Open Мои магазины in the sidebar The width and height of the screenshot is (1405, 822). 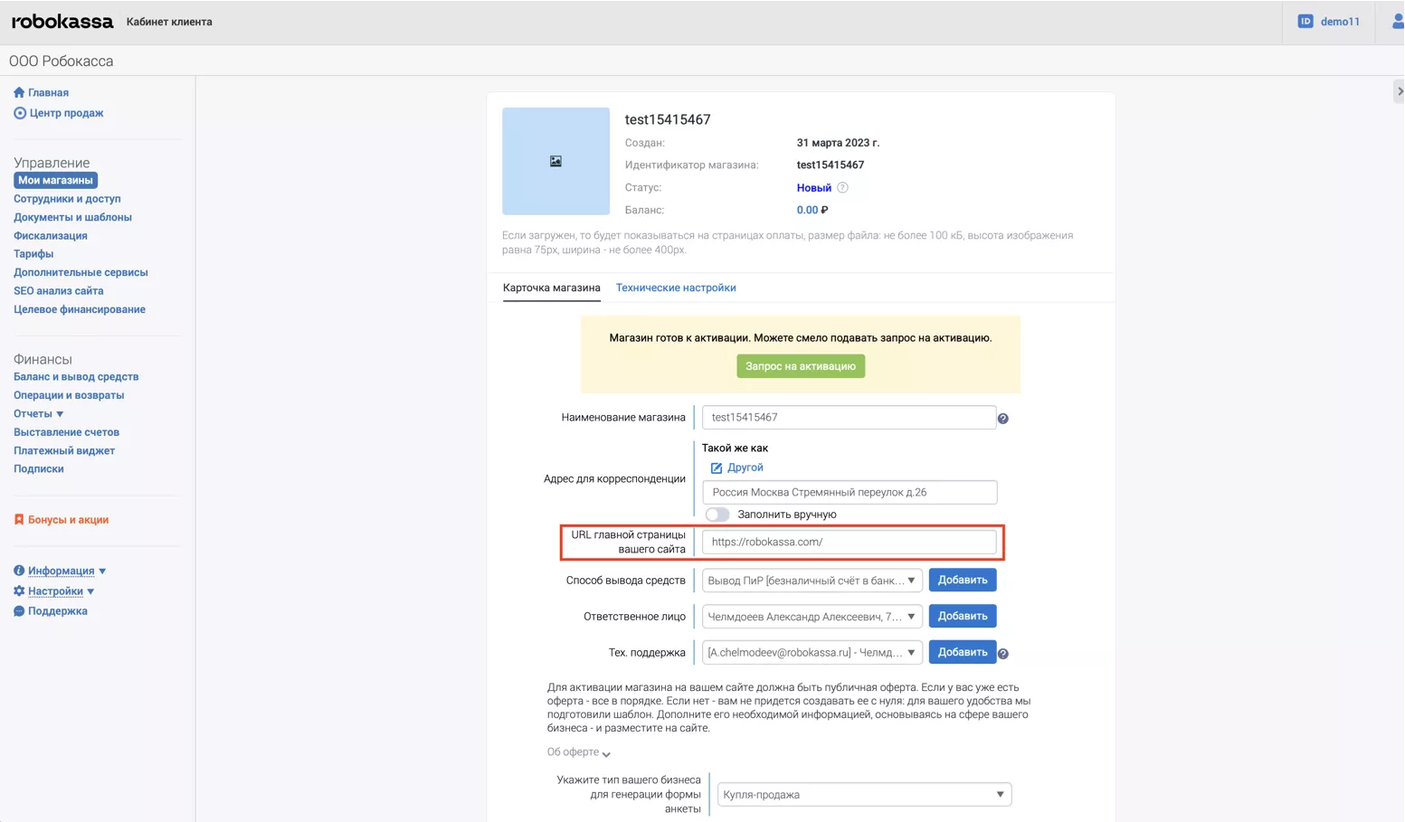point(55,181)
